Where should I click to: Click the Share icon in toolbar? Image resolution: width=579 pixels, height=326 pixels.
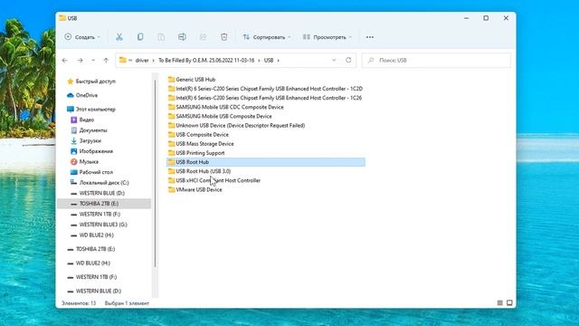pos(203,37)
